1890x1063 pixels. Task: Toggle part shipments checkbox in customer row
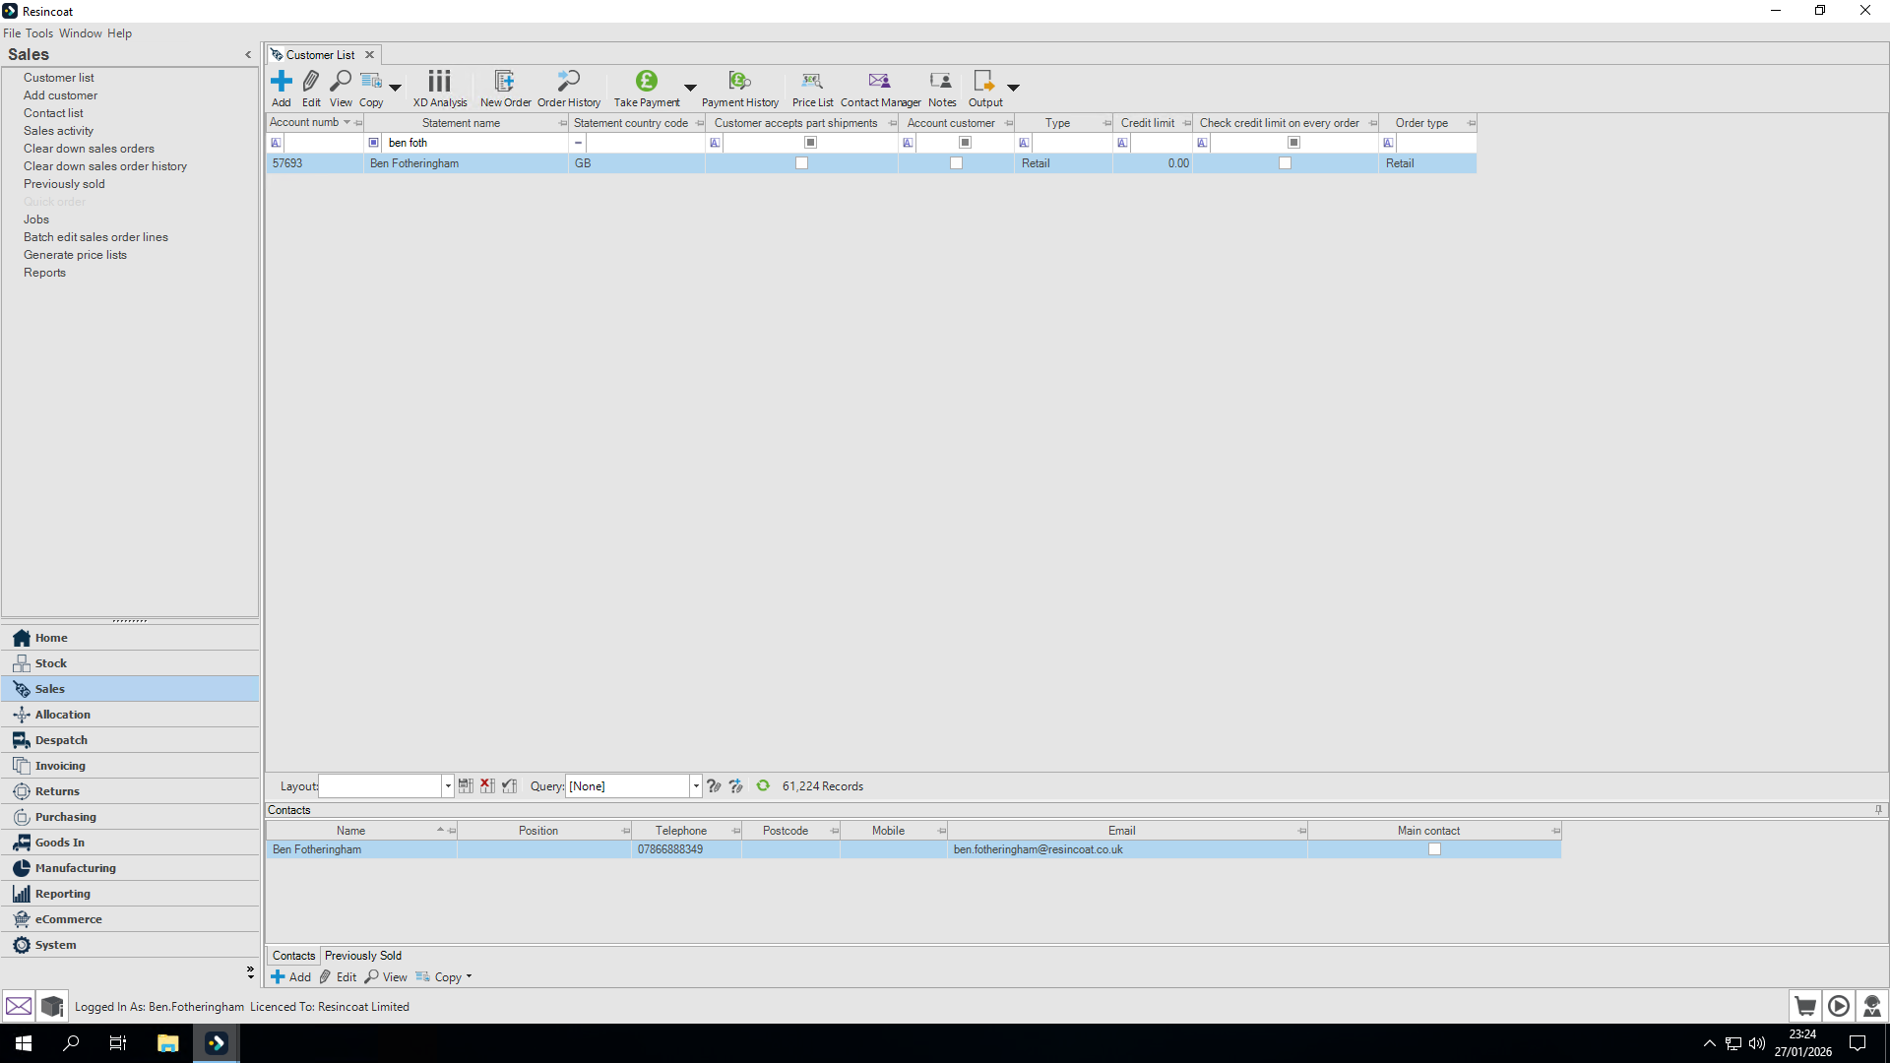point(801,163)
